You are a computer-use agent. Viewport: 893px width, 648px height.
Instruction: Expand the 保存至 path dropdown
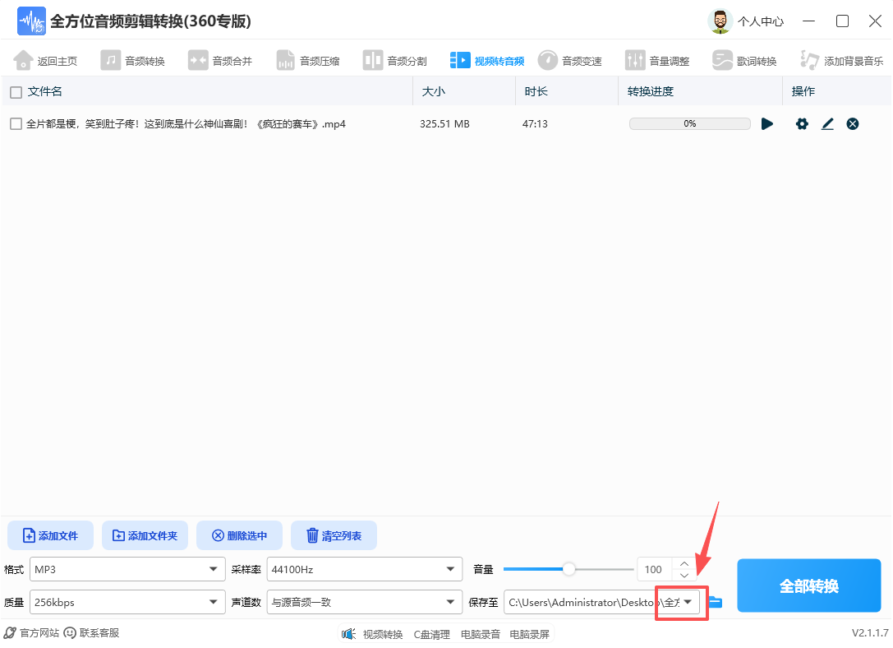coord(690,601)
